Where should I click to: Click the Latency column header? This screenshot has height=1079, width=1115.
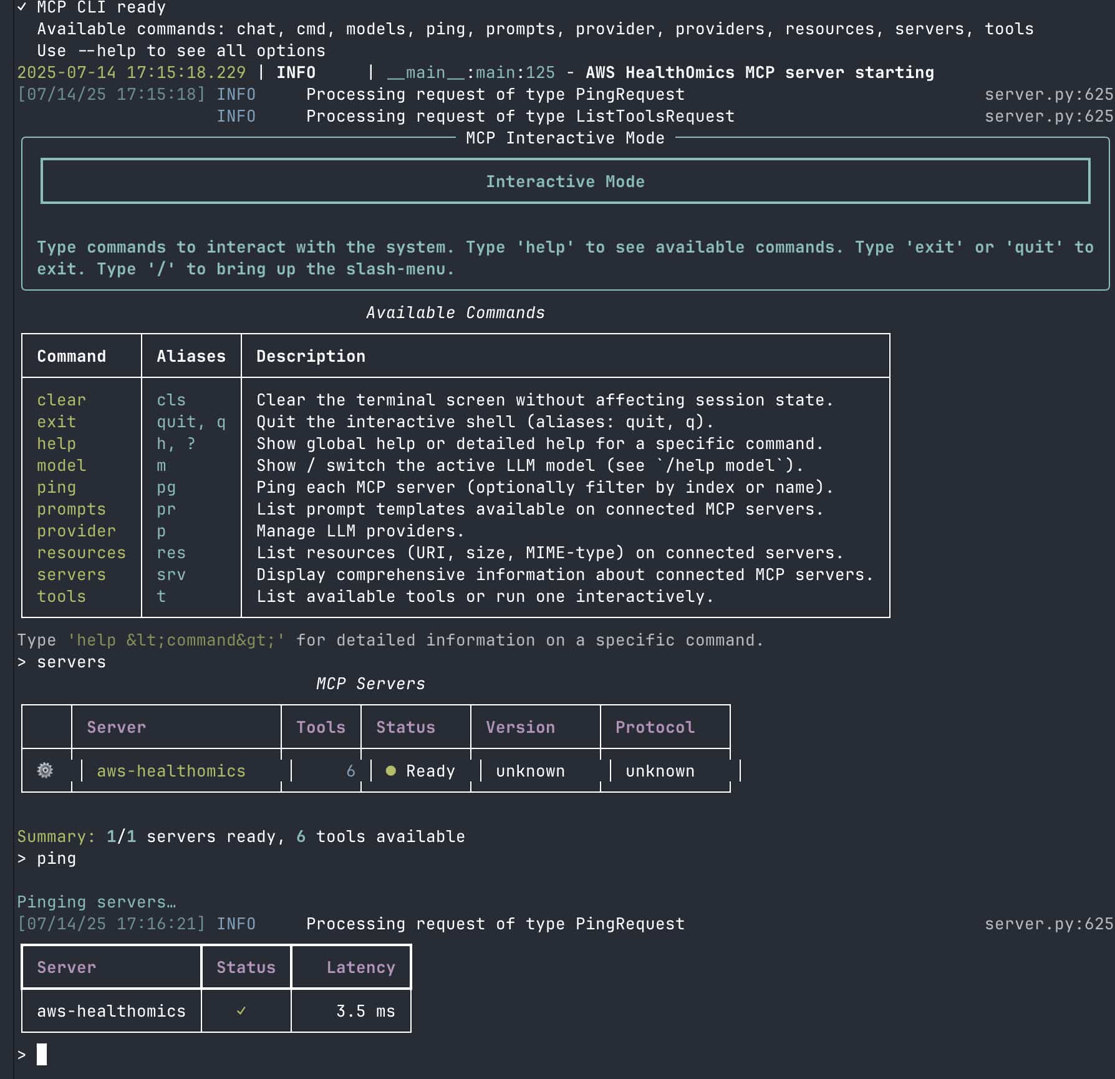[360, 967]
